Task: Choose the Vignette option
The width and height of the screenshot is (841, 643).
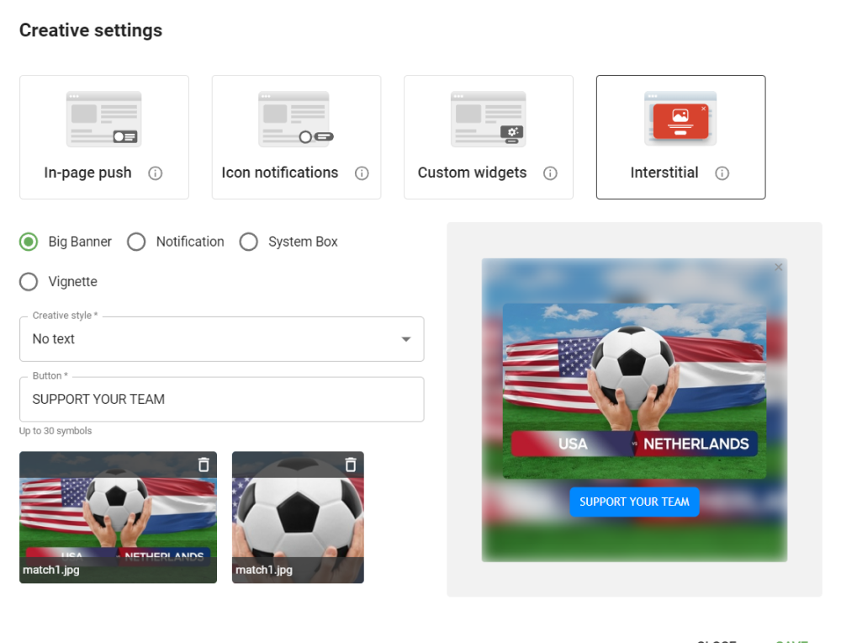Action: click(28, 282)
